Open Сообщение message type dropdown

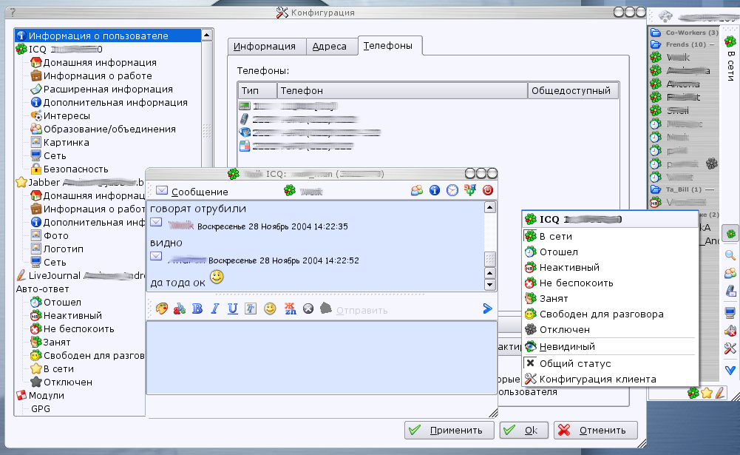pos(192,192)
